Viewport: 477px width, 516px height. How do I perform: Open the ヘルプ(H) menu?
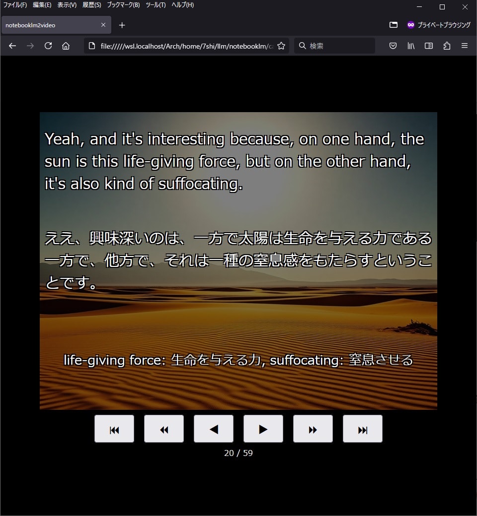click(x=183, y=5)
